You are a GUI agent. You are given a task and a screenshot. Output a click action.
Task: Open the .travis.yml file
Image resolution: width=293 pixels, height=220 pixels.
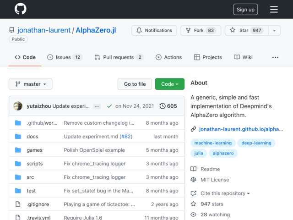pos(38,218)
